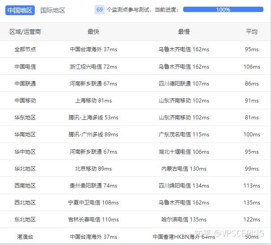Select the 东北地区 row label
This screenshot has height=245, width=271.
[25, 220]
